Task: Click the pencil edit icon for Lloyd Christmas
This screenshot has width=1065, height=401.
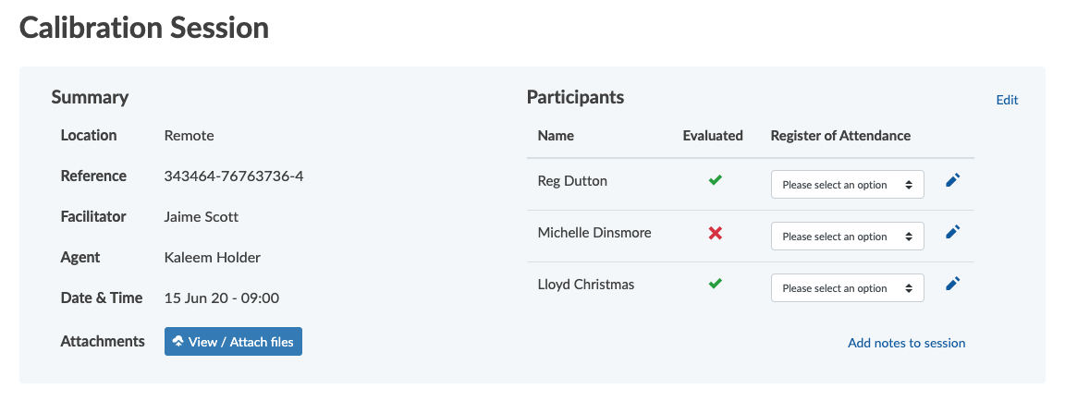Action: coord(953,284)
